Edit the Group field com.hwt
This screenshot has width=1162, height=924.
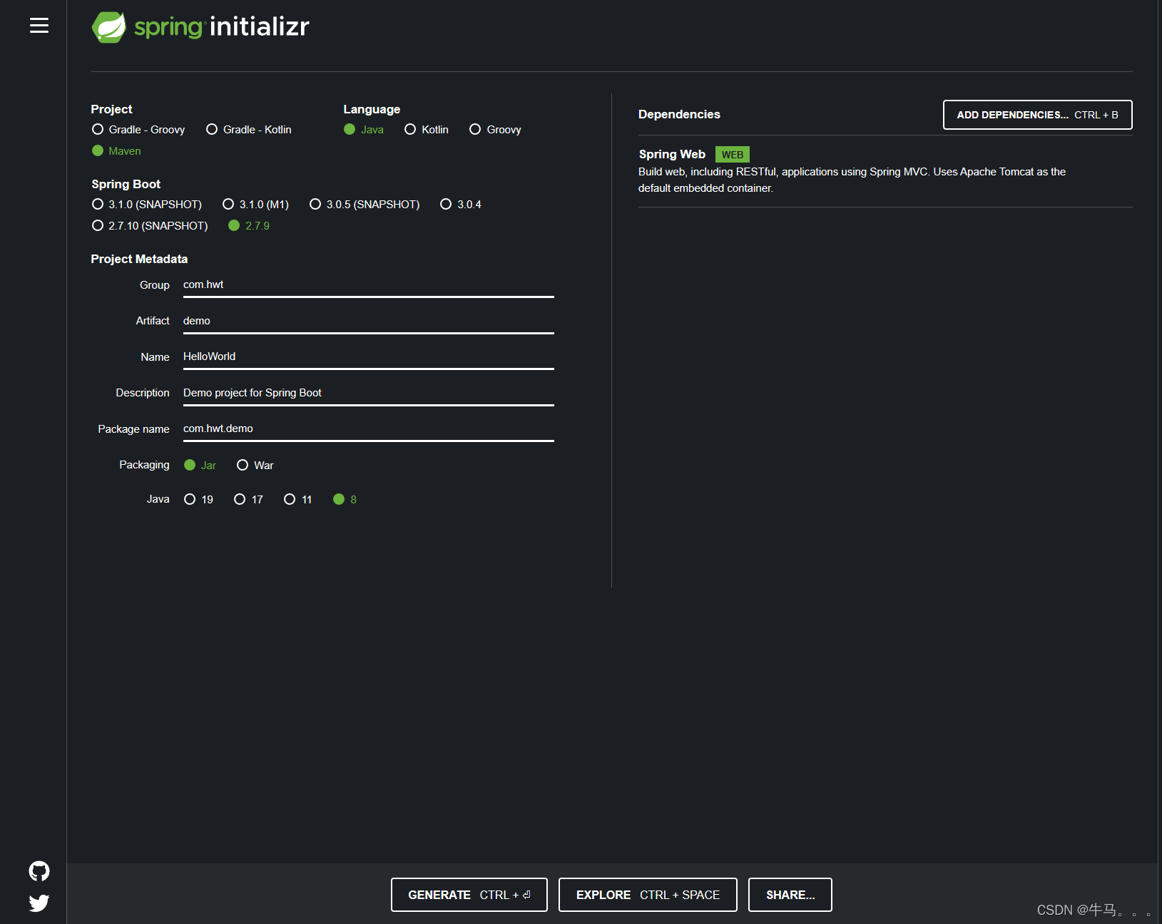click(368, 285)
